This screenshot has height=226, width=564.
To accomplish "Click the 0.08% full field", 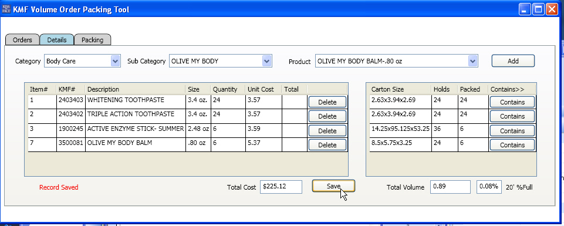I will pyautogui.click(x=489, y=187).
